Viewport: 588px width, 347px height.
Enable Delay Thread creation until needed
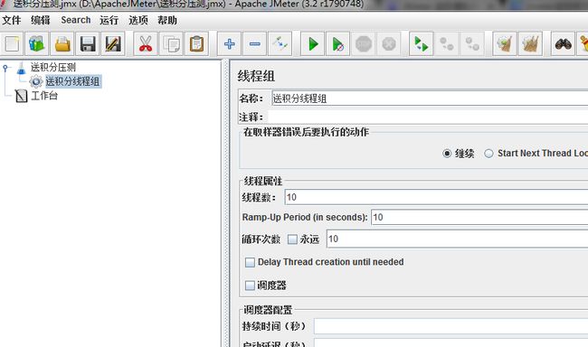point(250,262)
